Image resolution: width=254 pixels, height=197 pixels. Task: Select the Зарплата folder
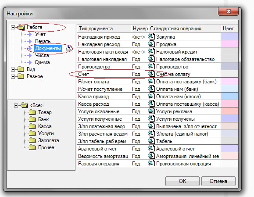48,140
